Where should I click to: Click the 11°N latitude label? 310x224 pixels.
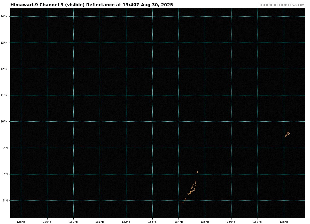pos(4,95)
